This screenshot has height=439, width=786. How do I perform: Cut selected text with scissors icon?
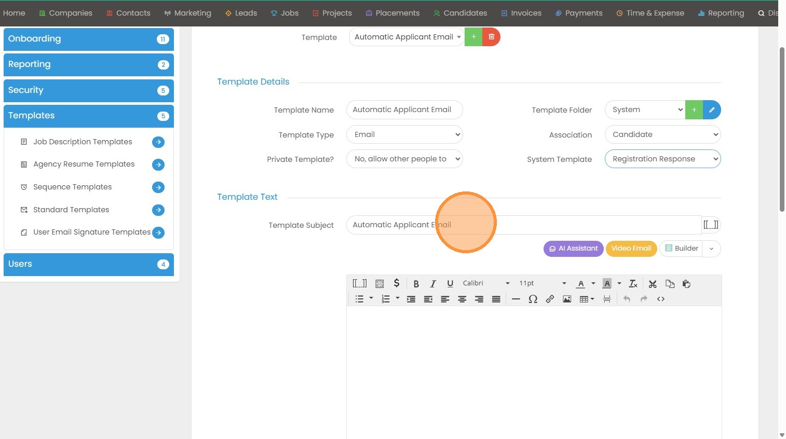(x=653, y=284)
